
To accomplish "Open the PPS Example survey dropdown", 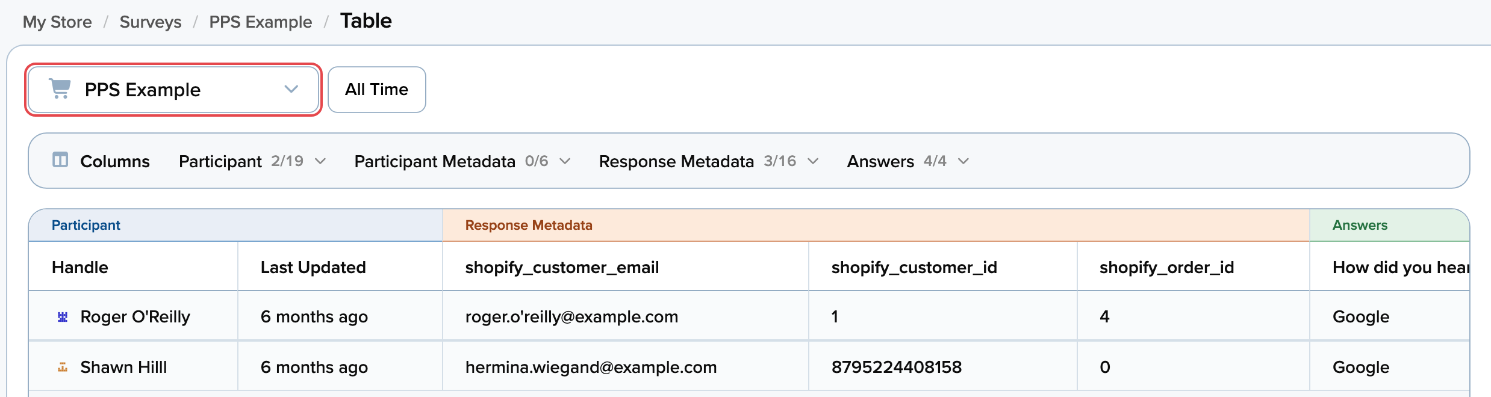I will pyautogui.click(x=173, y=90).
